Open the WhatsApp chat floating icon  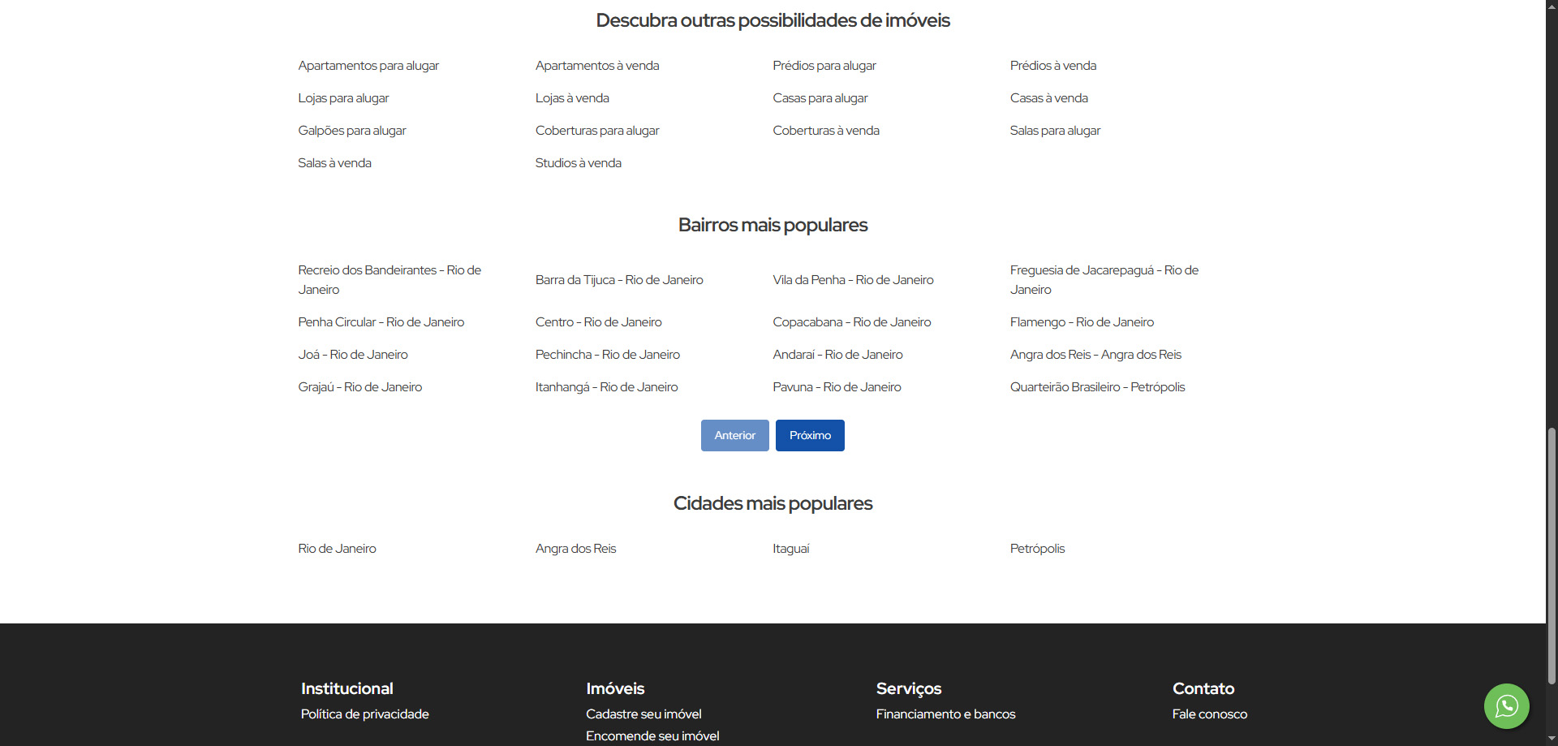(1506, 705)
